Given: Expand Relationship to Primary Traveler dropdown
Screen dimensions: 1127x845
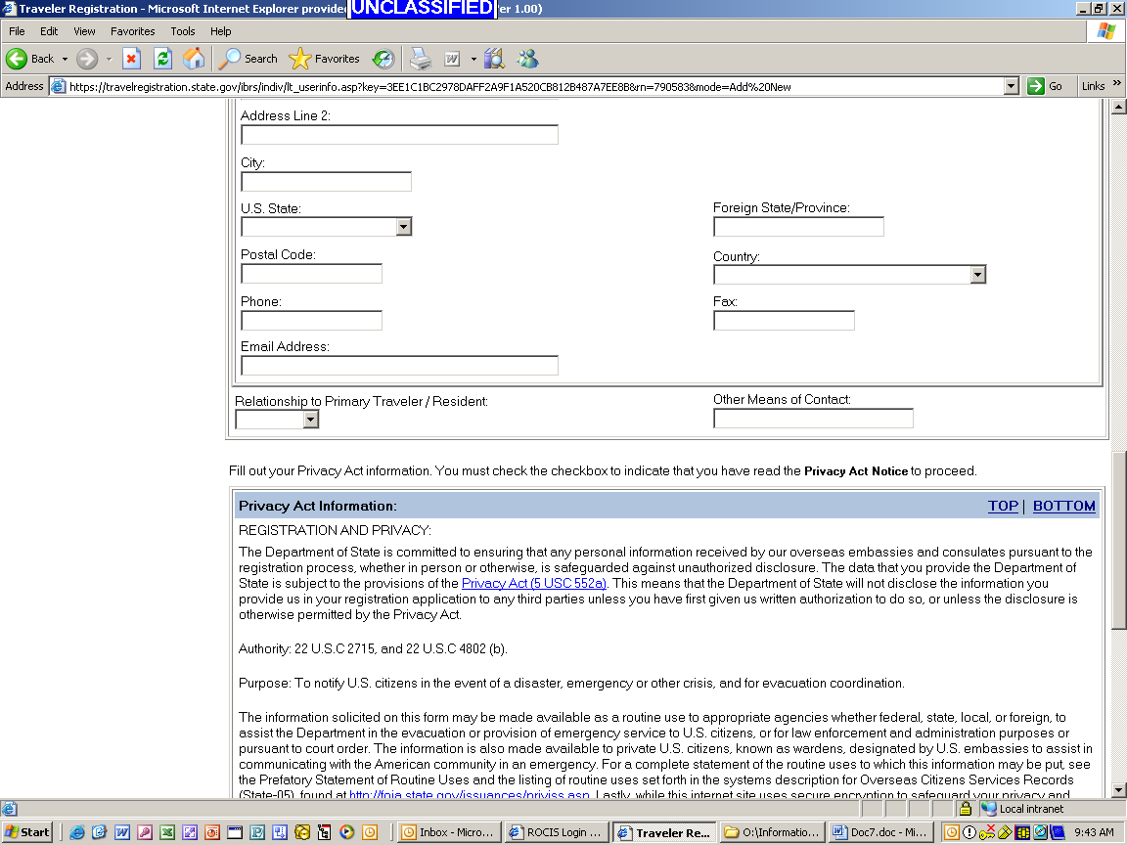Looking at the screenshot, I should (x=310, y=420).
